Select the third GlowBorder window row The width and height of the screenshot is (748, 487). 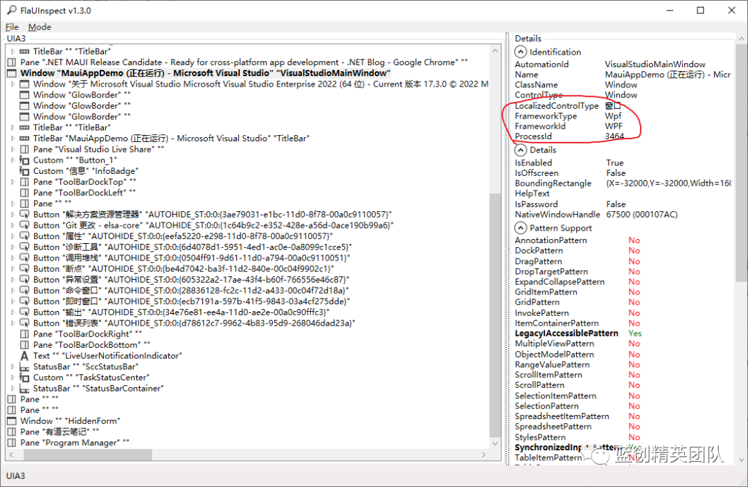pos(82,117)
